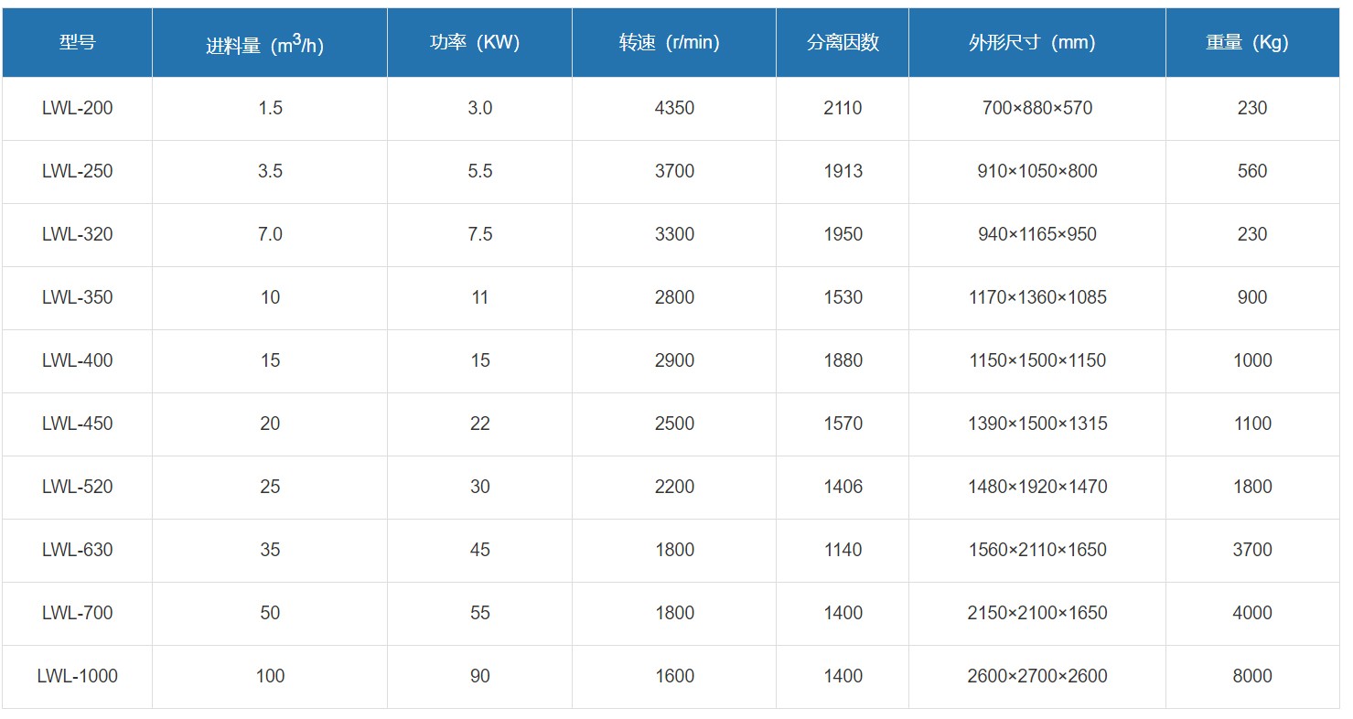
Task: Click separation factor value 1570
Action: pos(843,424)
